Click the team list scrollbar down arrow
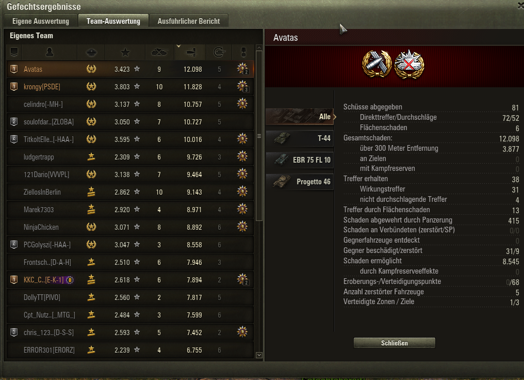The image size is (524, 380). coord(259,355)
